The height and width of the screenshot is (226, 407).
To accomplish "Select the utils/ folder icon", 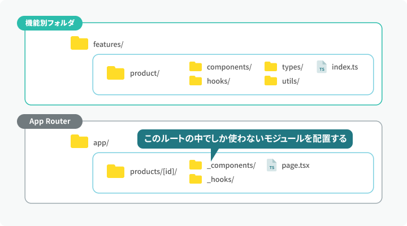I will pyautogui.click(x=271, y=81).
